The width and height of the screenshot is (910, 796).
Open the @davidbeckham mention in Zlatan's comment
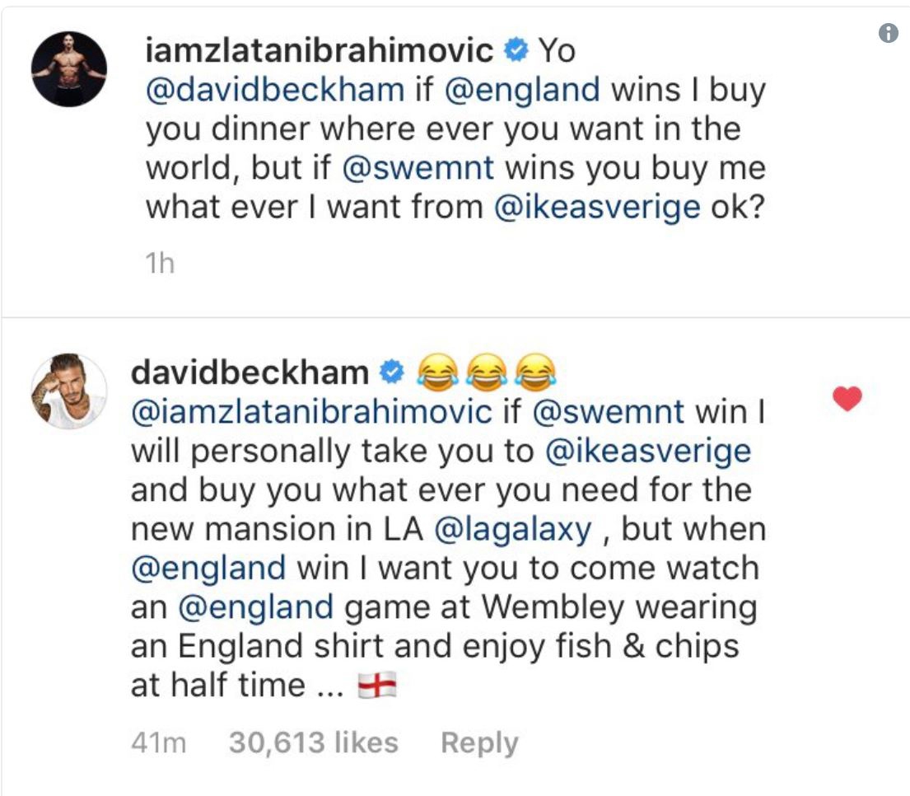click(275, 90)
